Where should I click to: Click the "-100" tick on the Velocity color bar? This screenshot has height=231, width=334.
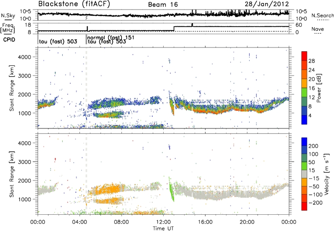pyautogui.click(x=316, y=195)
